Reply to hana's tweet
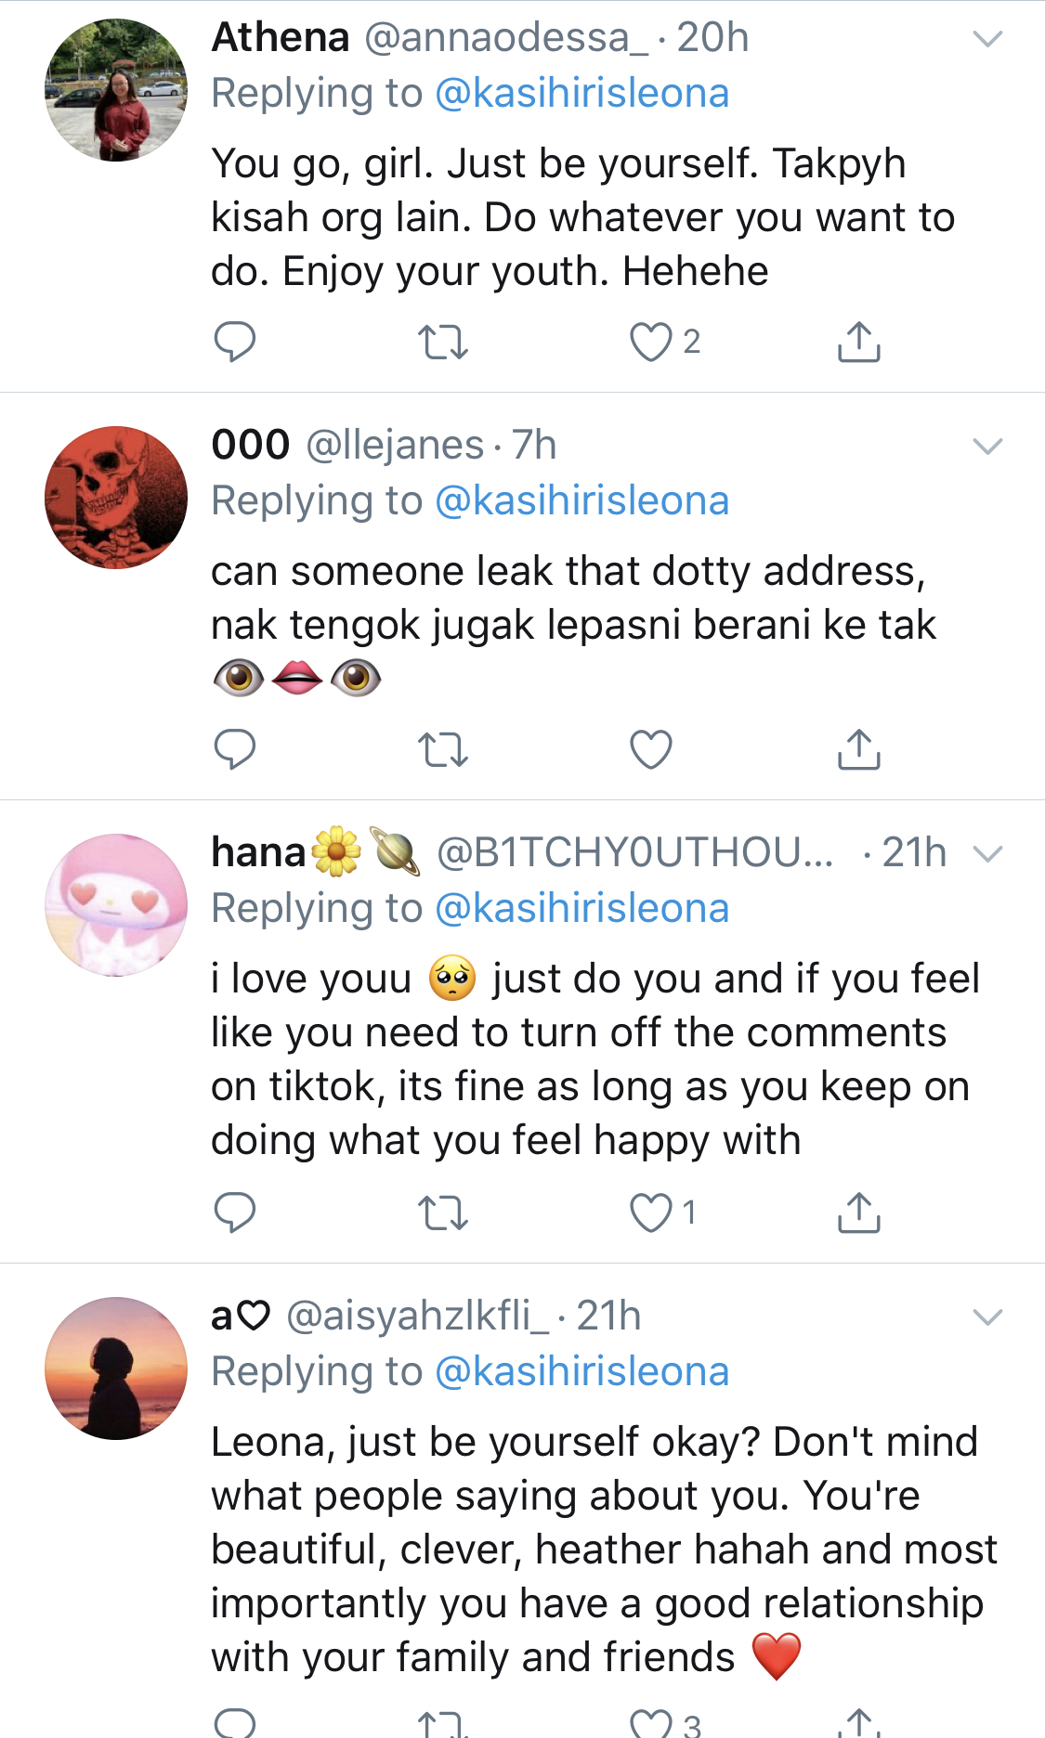This screenshot has width=1045, height=1738. [x=234, y=1213]
